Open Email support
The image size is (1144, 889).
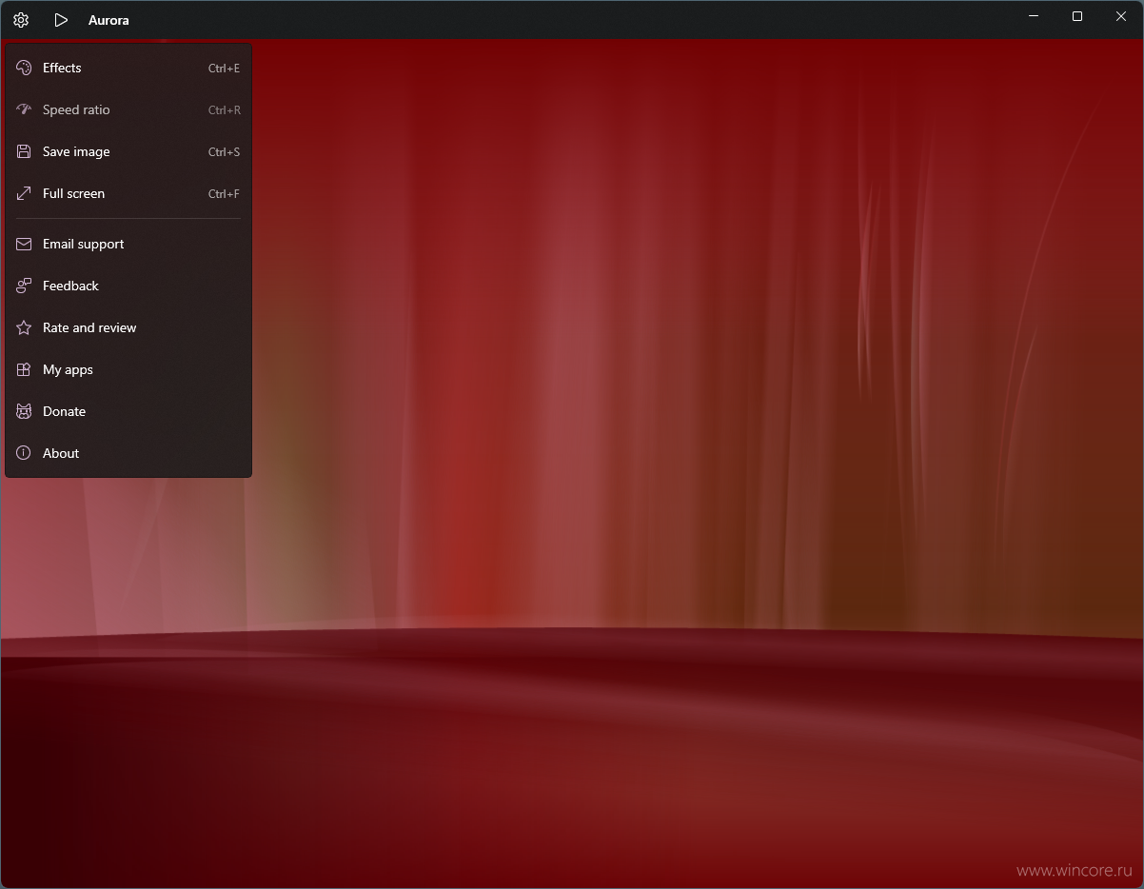[128, 244]
